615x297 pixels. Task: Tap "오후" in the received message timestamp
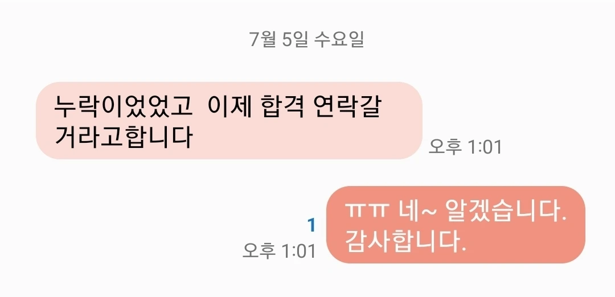pos(445,147)
